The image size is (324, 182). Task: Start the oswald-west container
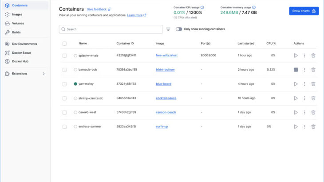pos(296,113)
